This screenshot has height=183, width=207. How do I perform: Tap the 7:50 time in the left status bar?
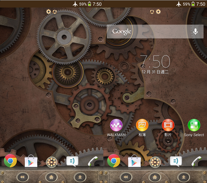97,4
